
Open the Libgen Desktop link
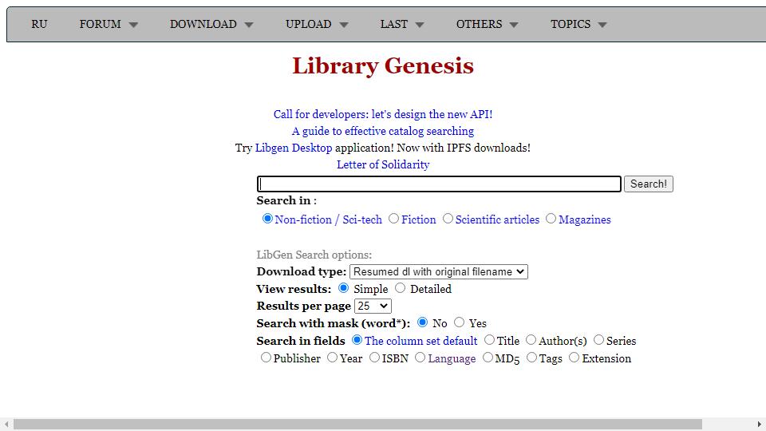[294, 148]
